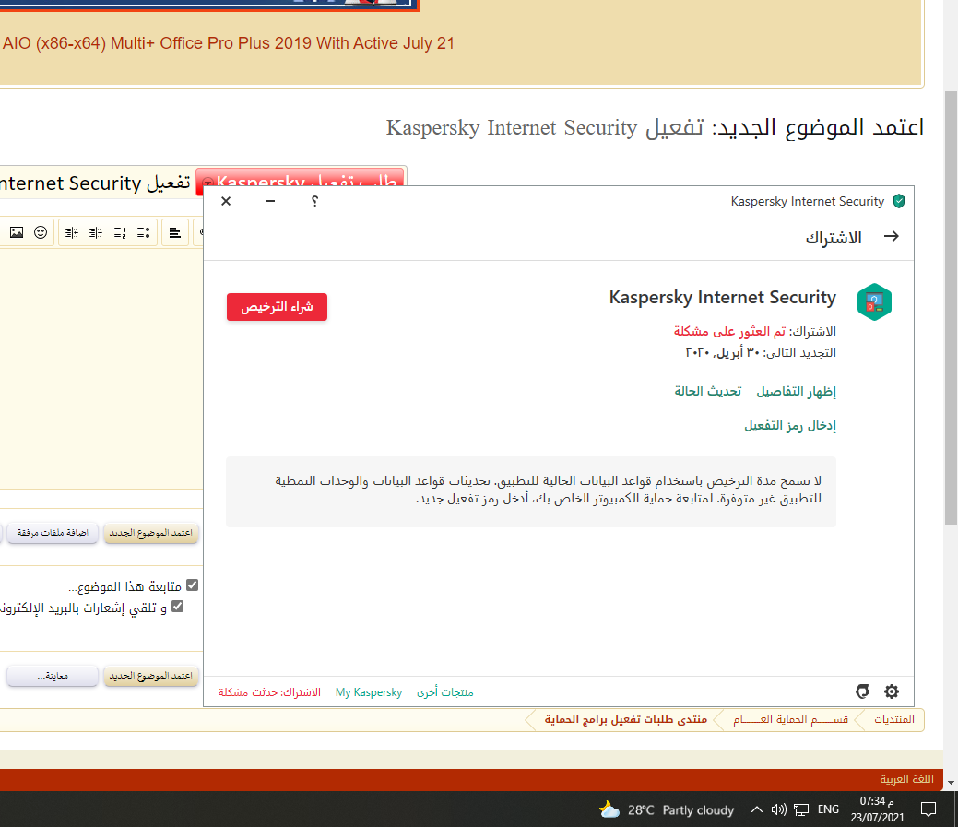Viewport: 958px width, 827px height.
Task: Open المنتديات breadcrumb link
Action: click(x=893, y=719)
